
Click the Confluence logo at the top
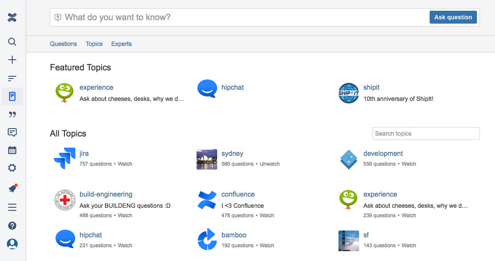12,17
